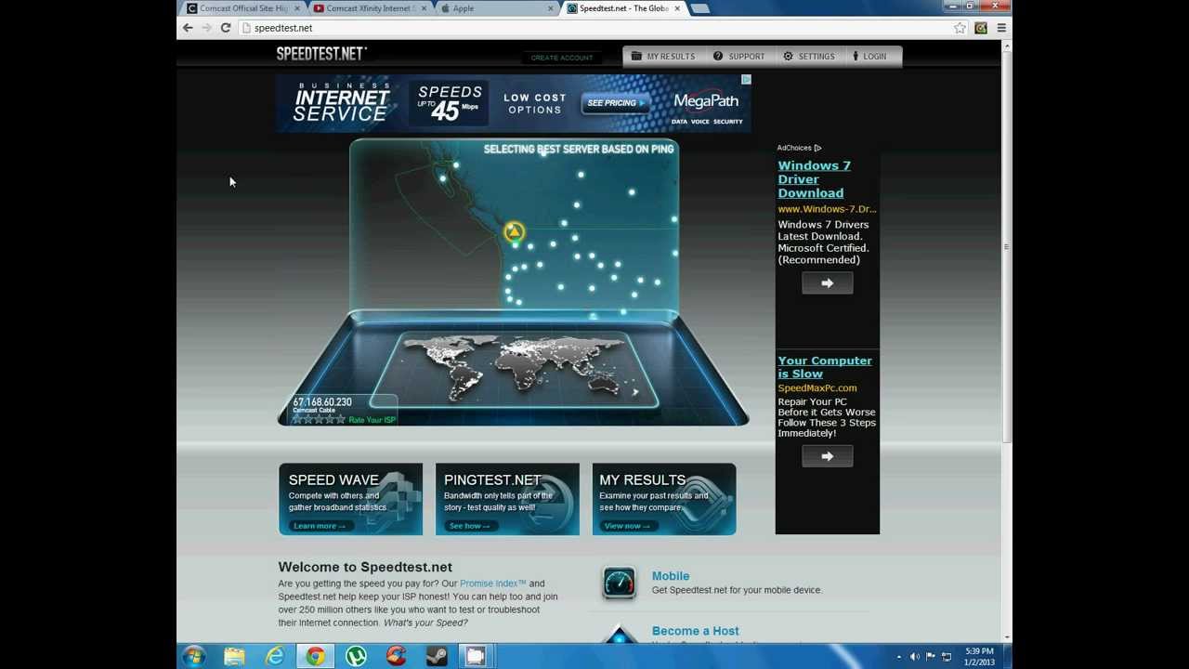Open the Chrome menu (three lines)
Image resolution: width=1189 pixels, height=669 pixels.
(1001, 28)
